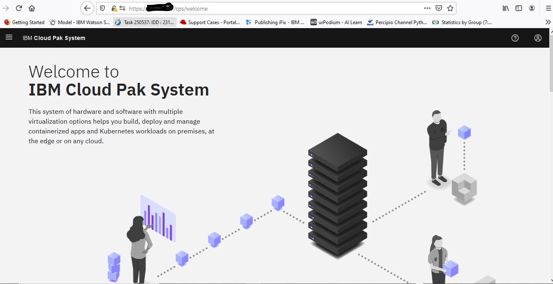Open the hamburger navigation menu

pyautogui.click(x=9, y=38)
